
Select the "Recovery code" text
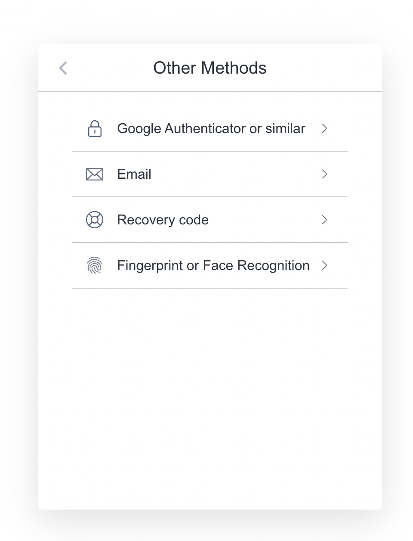point(163,220)
